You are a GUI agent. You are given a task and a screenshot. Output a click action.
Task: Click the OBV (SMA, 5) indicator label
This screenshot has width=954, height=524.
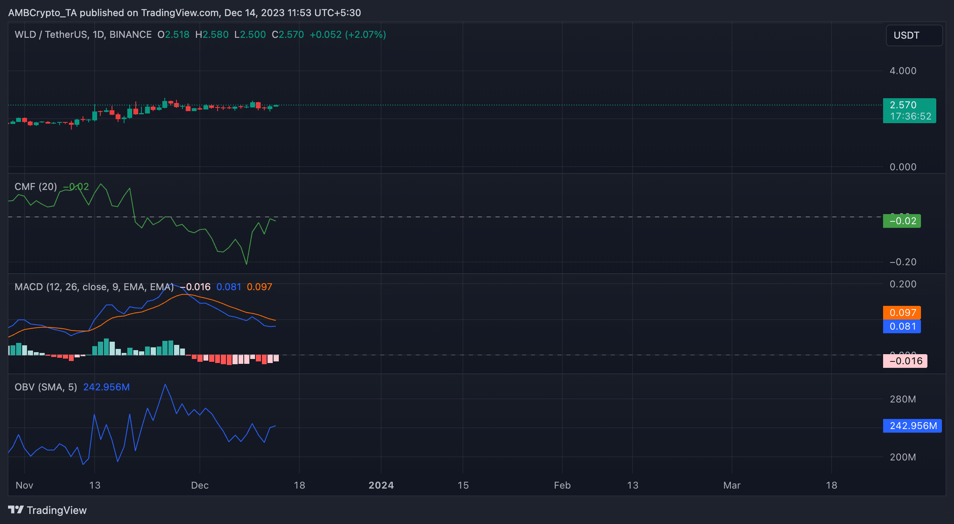pos(46,387)
